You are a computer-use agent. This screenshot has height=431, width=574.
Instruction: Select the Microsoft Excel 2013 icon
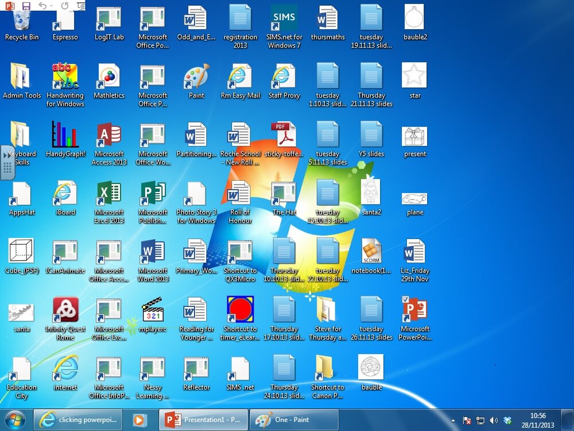(x=108, y=193)
